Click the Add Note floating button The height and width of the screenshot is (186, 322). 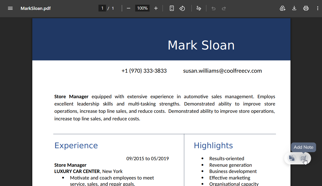304,158
